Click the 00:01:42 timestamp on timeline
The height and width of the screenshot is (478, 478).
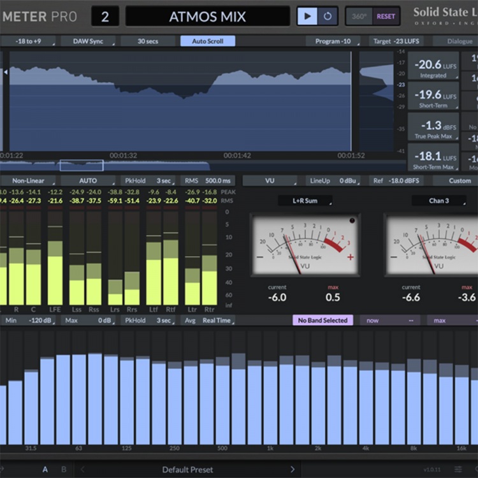pos(237,156)
